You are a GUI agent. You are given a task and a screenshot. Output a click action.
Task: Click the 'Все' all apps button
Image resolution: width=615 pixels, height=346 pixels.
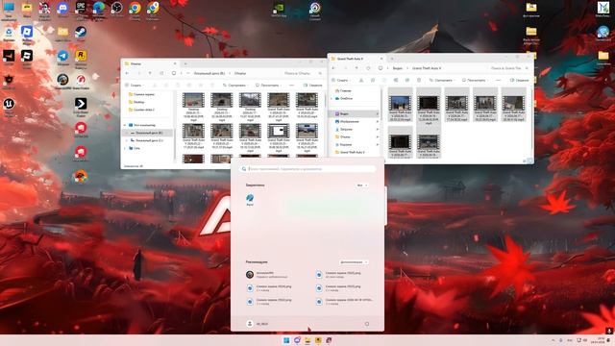tap(361, 185)
